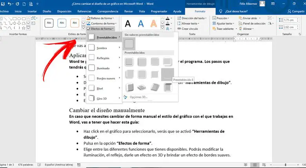Click Efectos de forma button
The height and width of the screenshot is (168, 306).
tap(100, 29)
